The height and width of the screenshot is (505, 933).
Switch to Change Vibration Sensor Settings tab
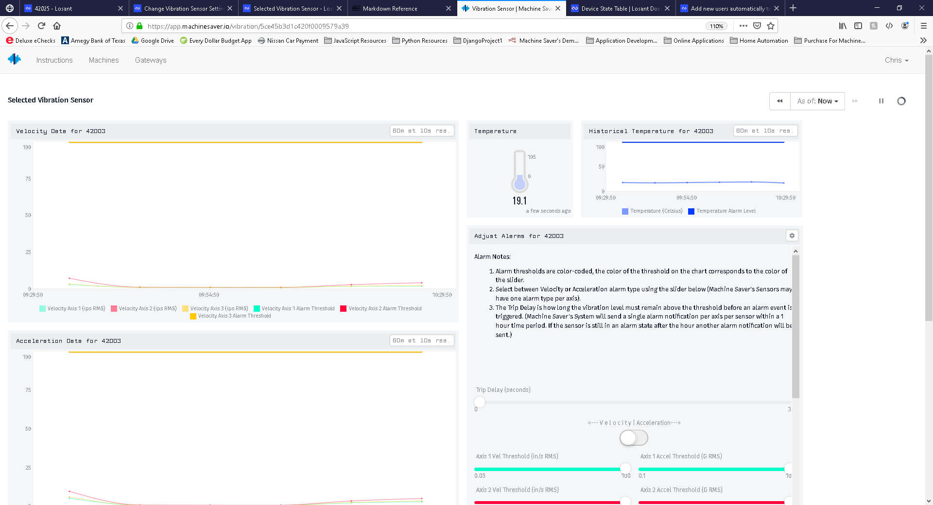point(183,8)
